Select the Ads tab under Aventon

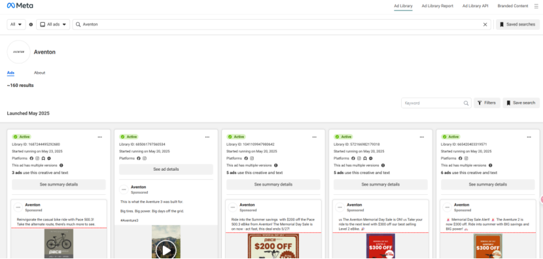[x=10, y=73]
